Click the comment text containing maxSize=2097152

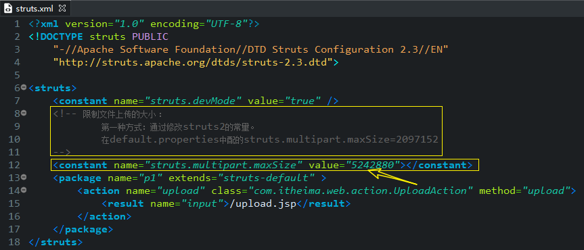(269, 140)
